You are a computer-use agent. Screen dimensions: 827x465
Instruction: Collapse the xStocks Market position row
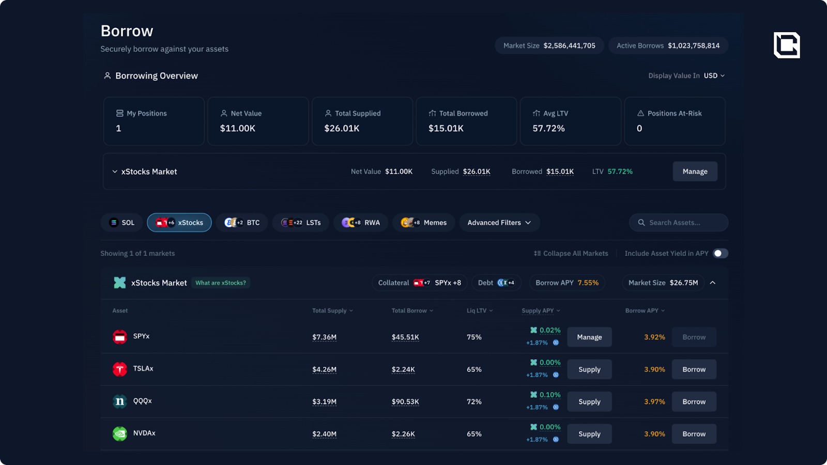(115, 172)
